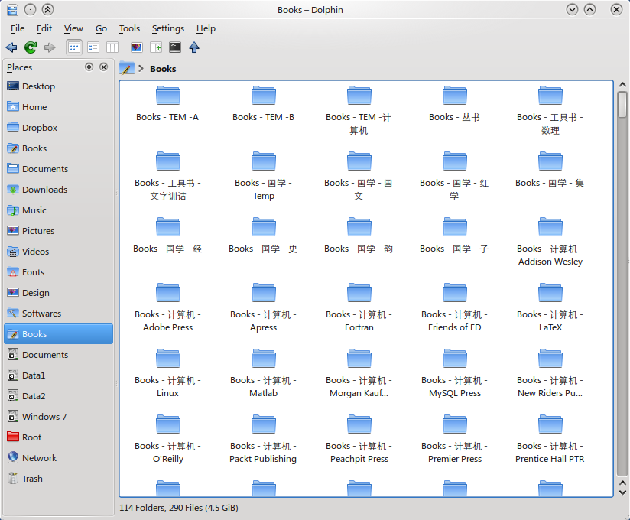Image resolution: width=630 pixels, height=520 pixels.
Task: Open Videos in Places
Action: (58, 252)
